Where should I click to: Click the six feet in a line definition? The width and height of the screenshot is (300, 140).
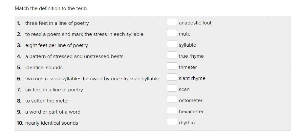point(54,90)
